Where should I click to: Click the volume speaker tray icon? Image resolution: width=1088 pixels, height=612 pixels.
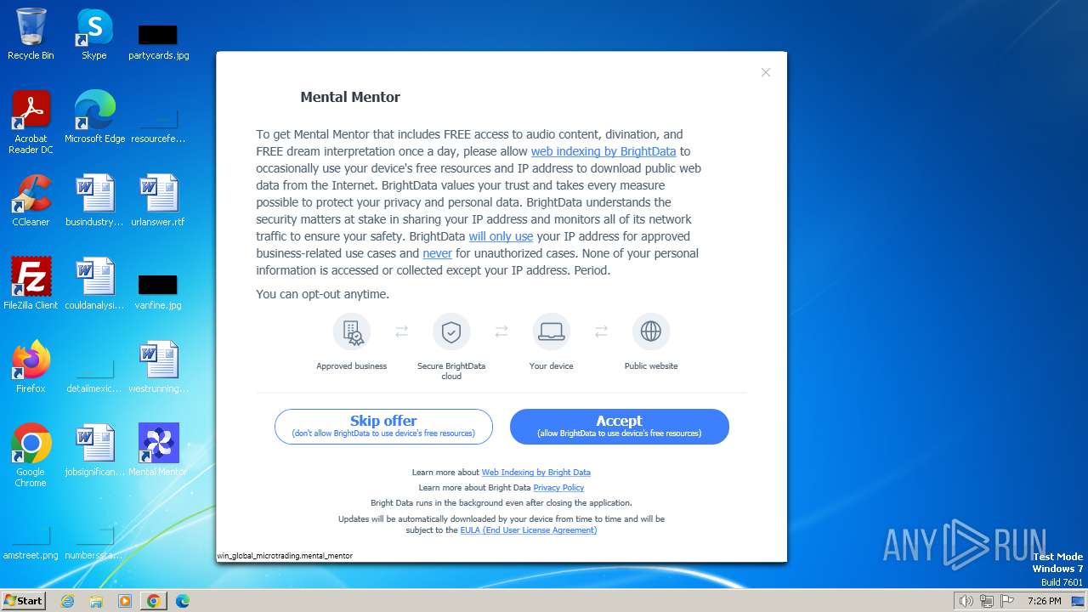point(966,601)
